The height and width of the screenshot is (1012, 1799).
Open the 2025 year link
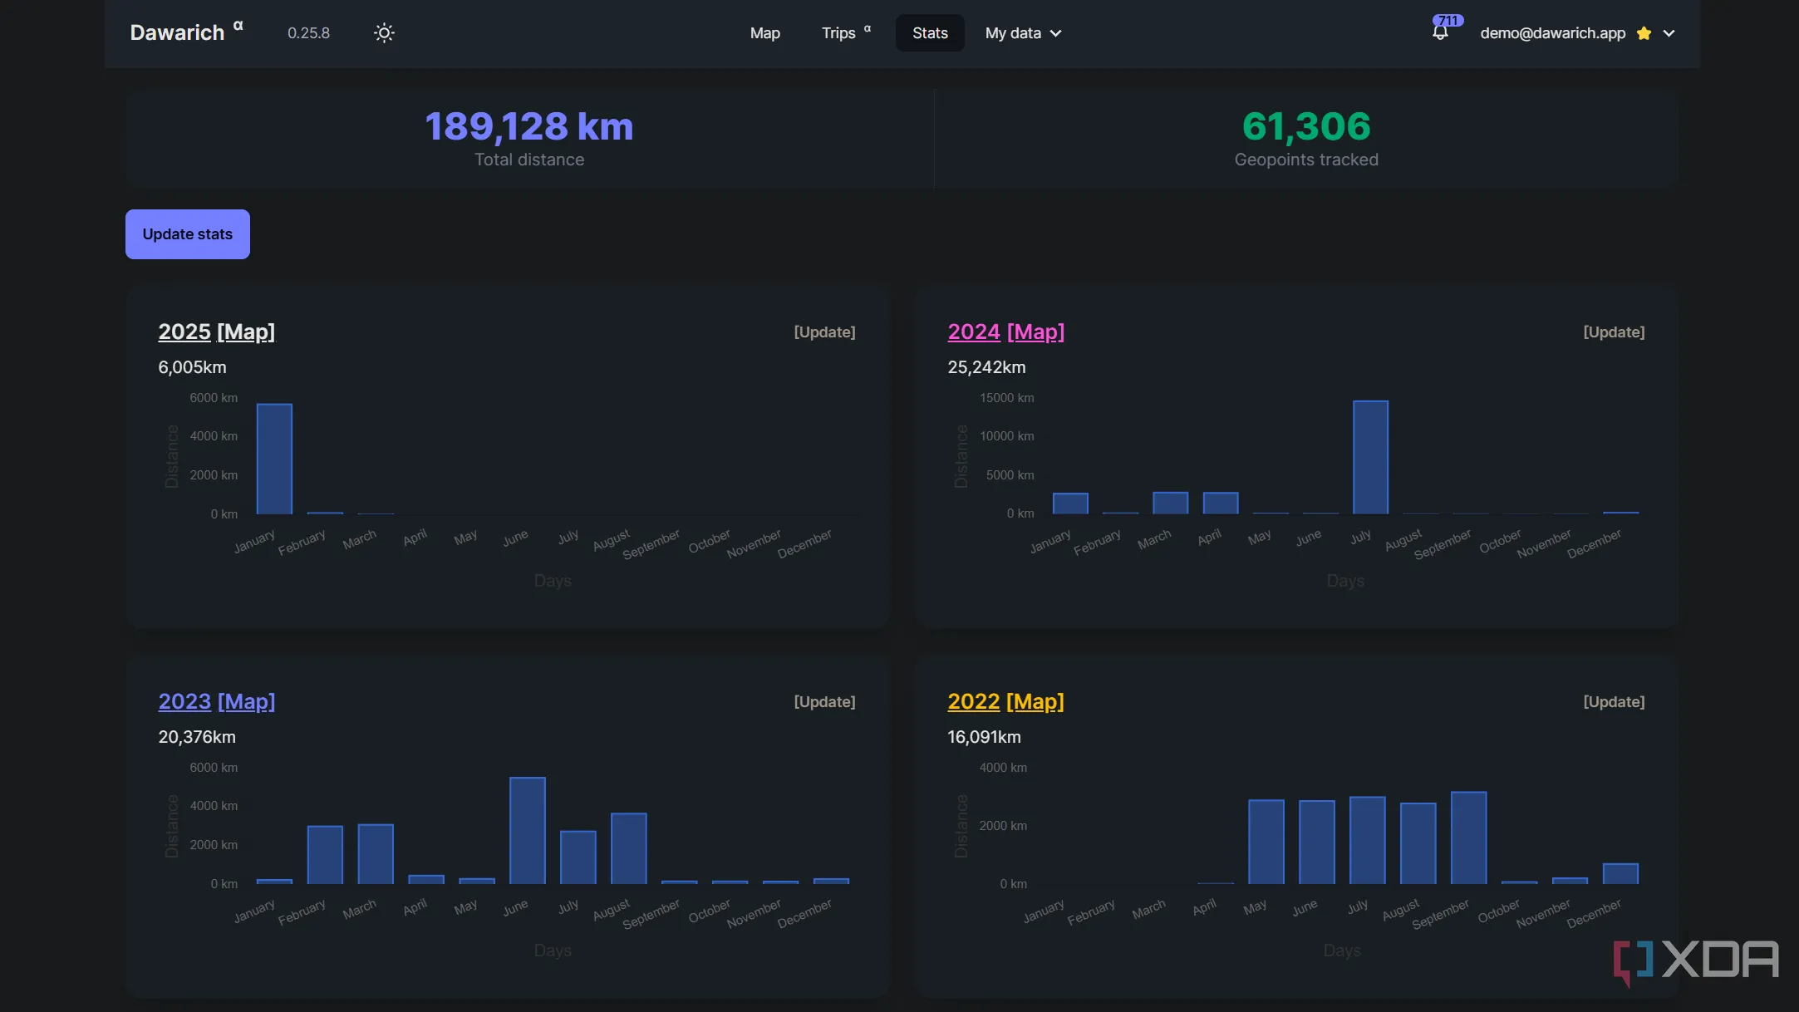click(184, 332)
